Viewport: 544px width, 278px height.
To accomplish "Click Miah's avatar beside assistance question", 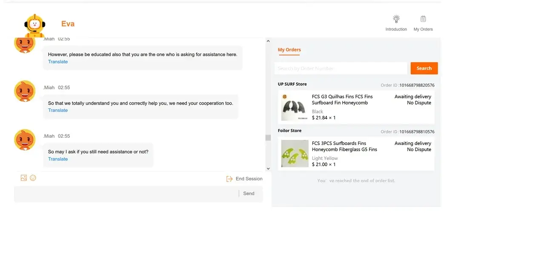I will click(x=25, y=140).
